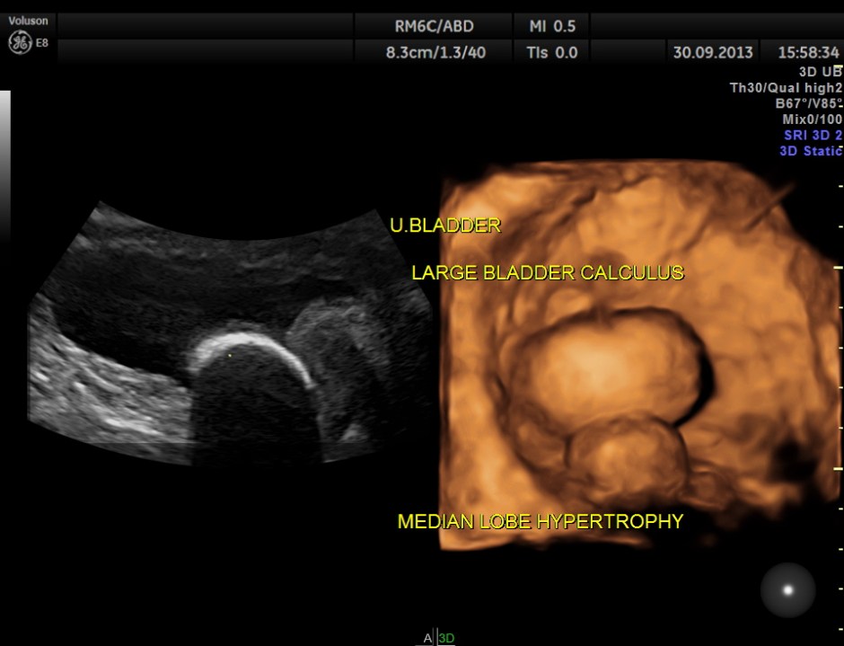
Task: Select the 3D view indicator
Action: coord(446,638)
